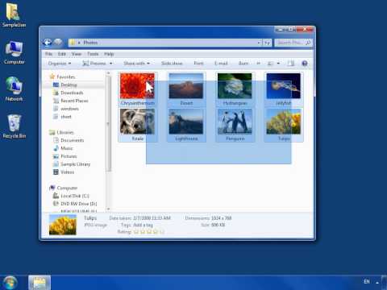Refresh the Photos folder view
The width and height of the screenshot is (387, 290).
click(267, 43)
